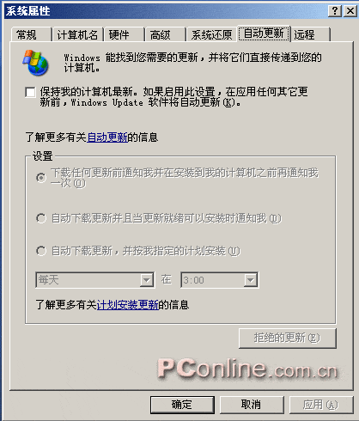
Task: Switch to the 远程 tab
Action: [x=311, y=35]
